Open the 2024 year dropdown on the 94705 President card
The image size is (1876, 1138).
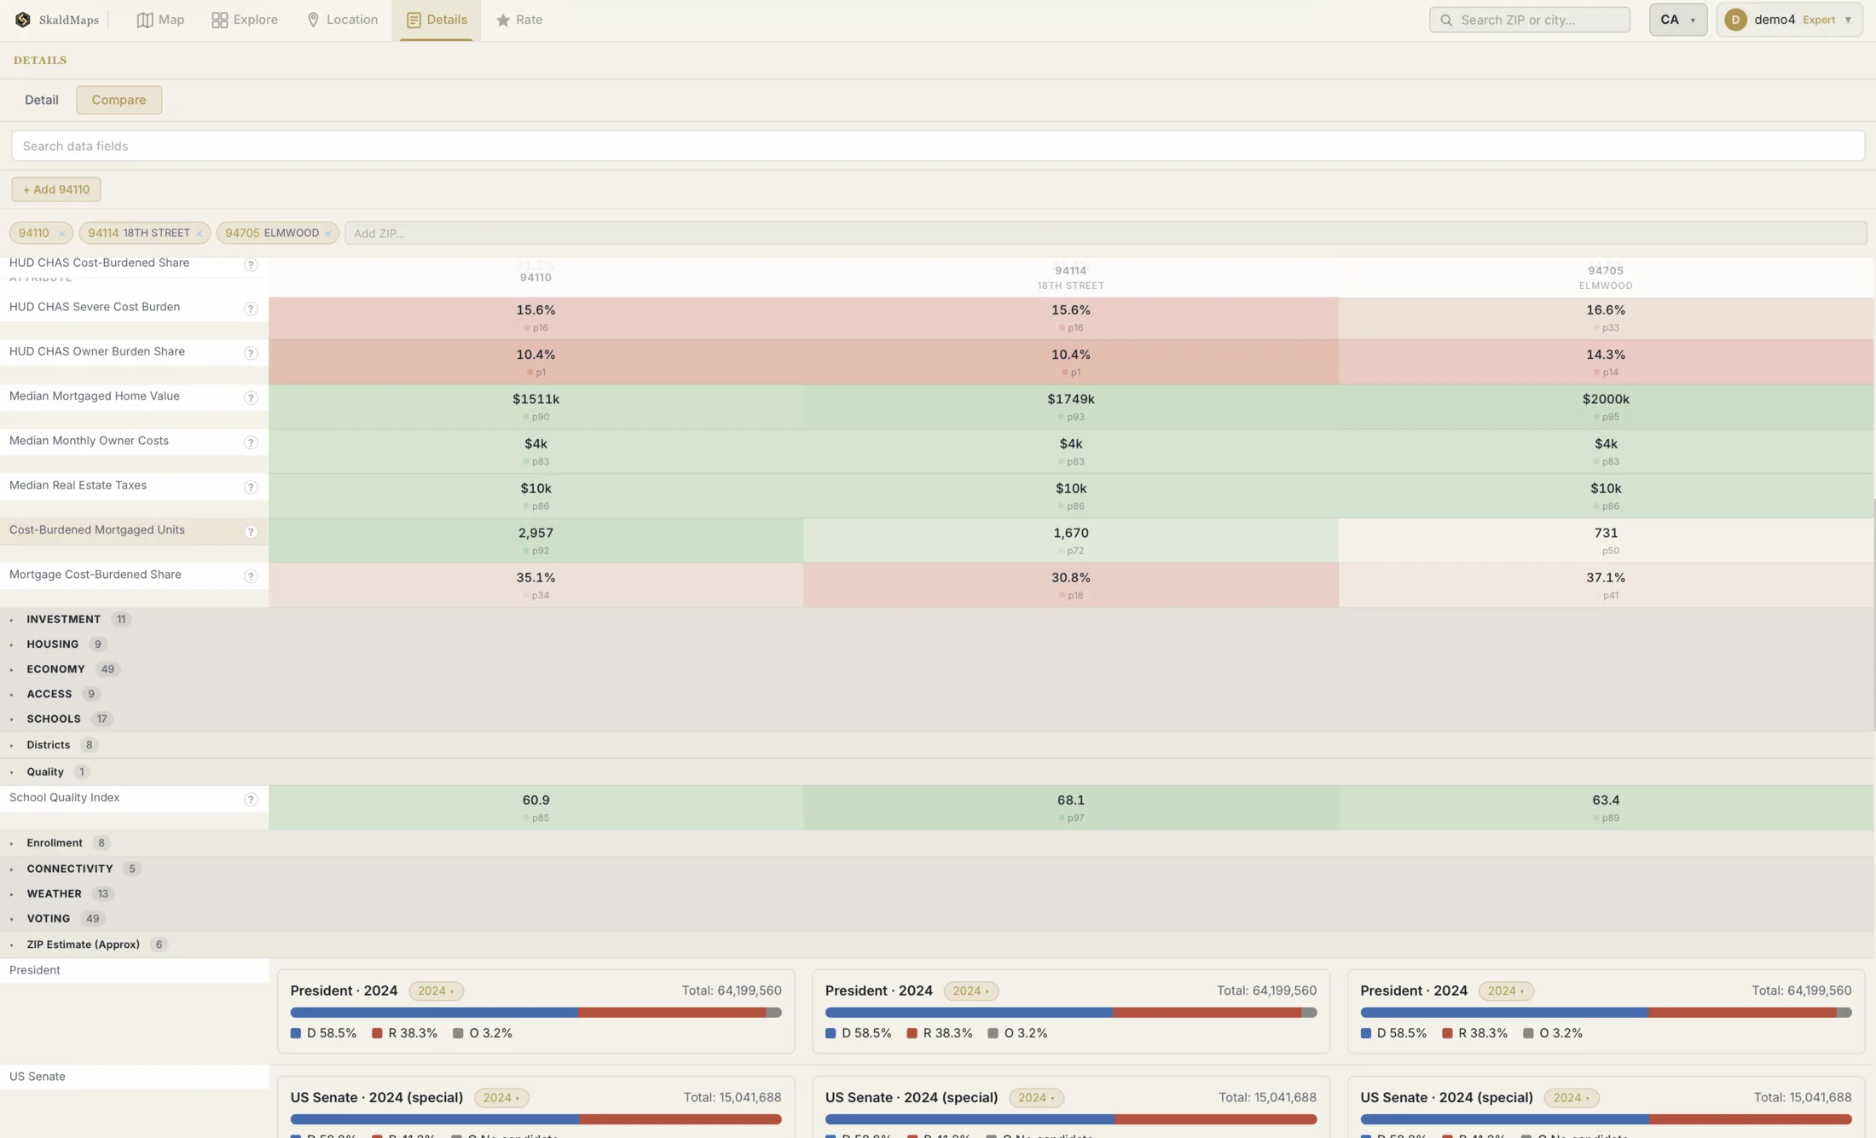1506,991
